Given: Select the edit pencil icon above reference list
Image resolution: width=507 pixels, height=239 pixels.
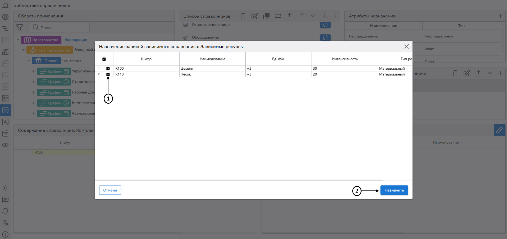Looking at the screenshot, I should tap(255, 16).
